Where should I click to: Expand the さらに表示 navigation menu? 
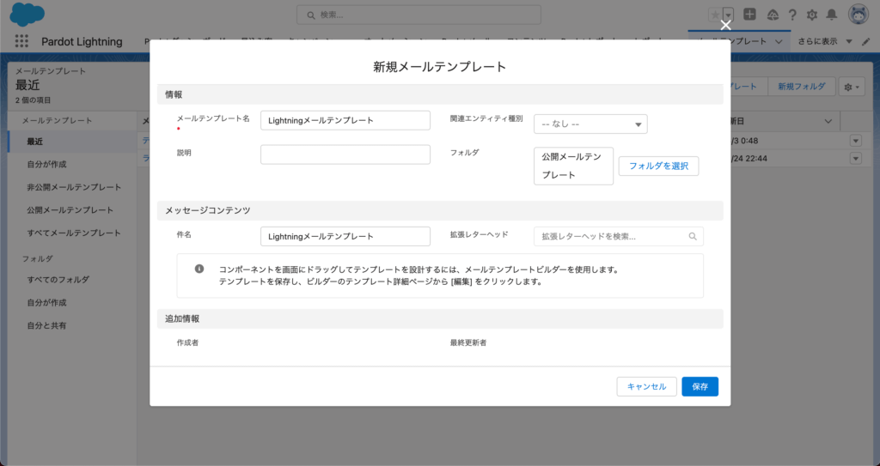825,41
